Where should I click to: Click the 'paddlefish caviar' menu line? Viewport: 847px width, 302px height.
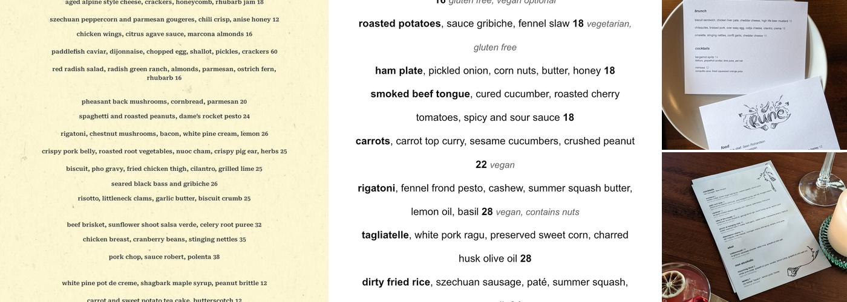coord(164,51)
